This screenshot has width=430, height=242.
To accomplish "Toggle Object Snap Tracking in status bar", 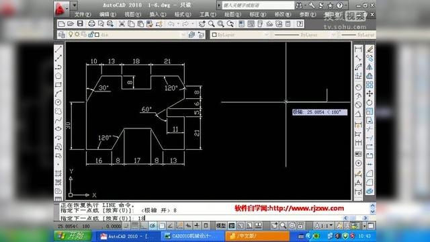I will (x=170, y=226).
